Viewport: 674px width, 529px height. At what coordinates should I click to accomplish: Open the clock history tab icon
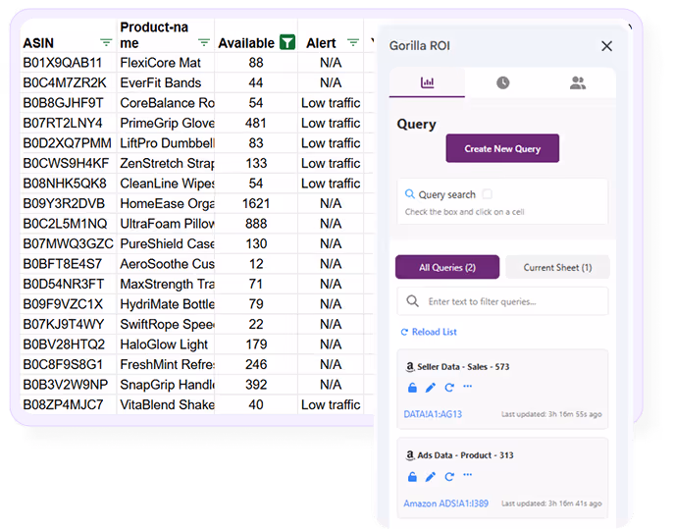click(502, 82)
